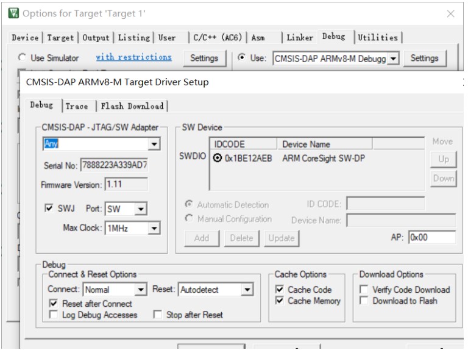Select the ARM CoreSight SW-DP entry
The image size is (468, 350).
tap(324, 158)
